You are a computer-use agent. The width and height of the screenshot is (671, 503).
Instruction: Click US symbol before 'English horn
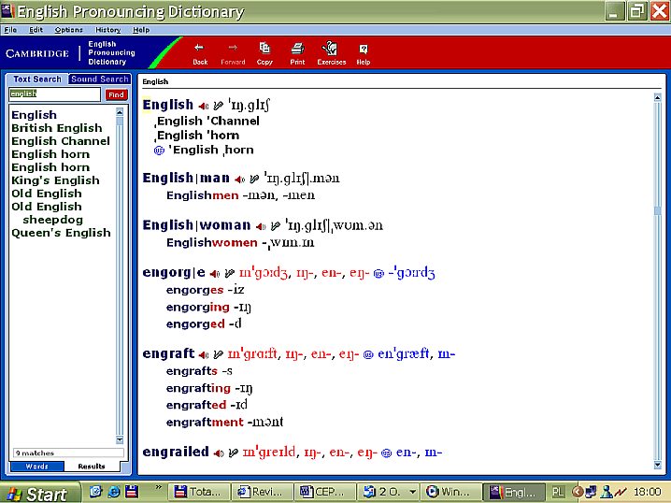click(x=159, y=151)
